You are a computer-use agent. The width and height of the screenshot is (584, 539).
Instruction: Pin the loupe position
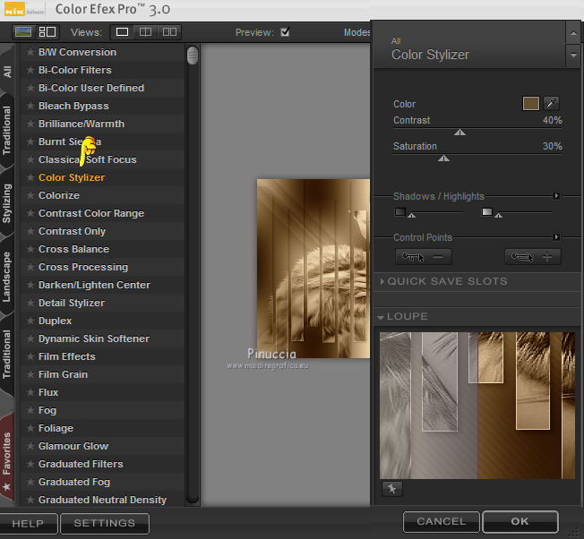[390, 489]
